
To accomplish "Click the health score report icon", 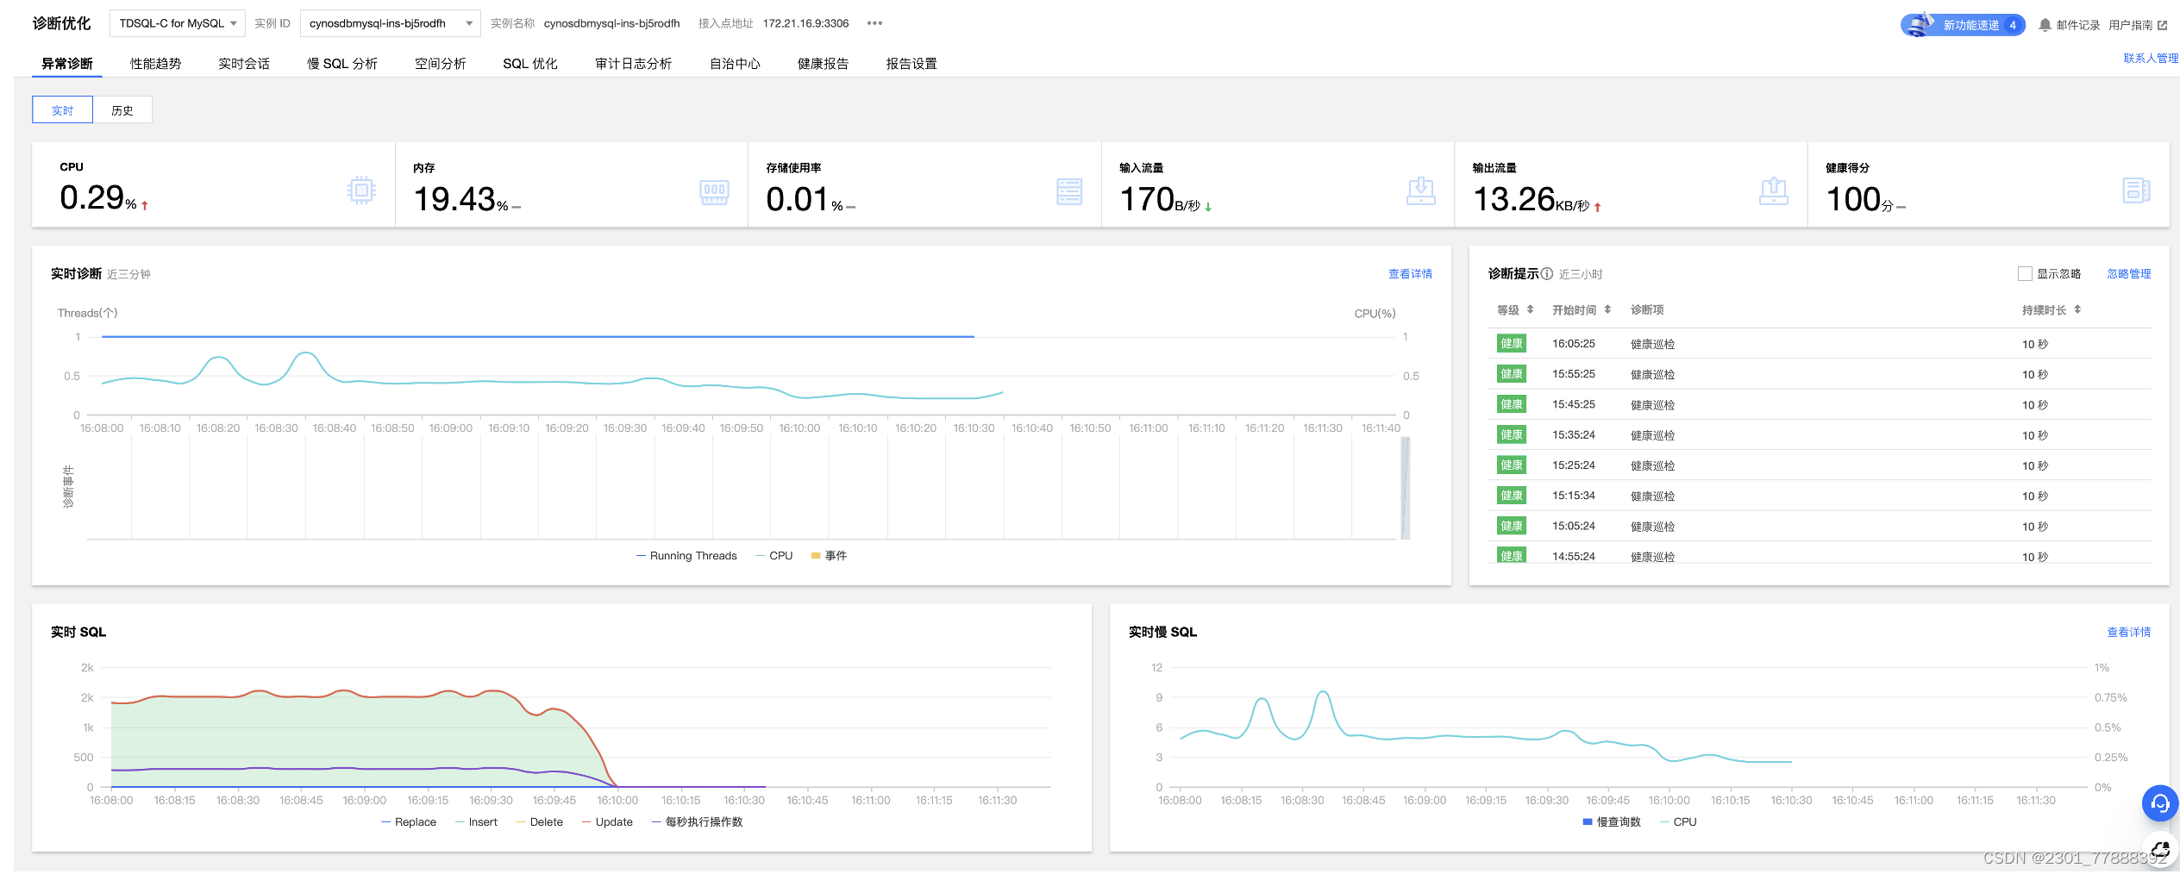I will tap(2135, 190).
